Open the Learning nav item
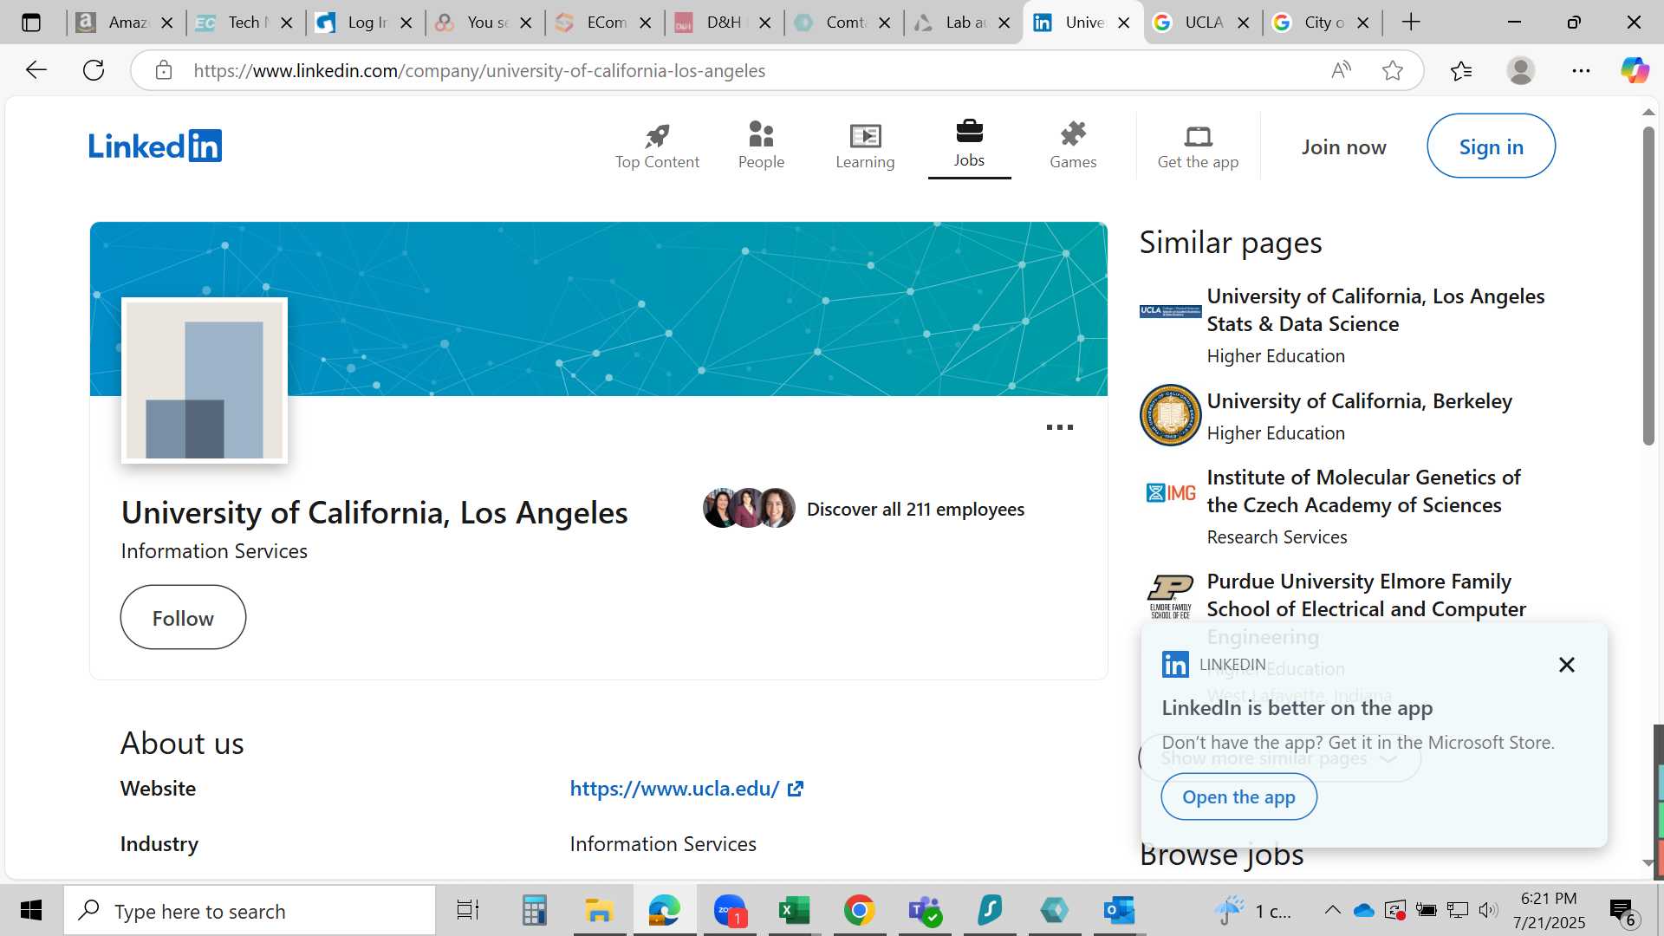 pyautogui.click(x=865, y=145)
